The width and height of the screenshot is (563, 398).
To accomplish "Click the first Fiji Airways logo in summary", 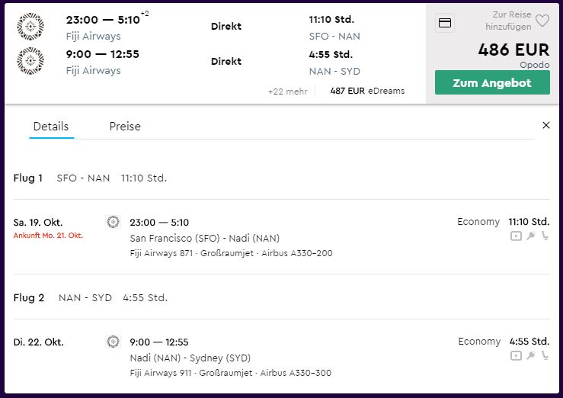I will (x=30, y=26).
